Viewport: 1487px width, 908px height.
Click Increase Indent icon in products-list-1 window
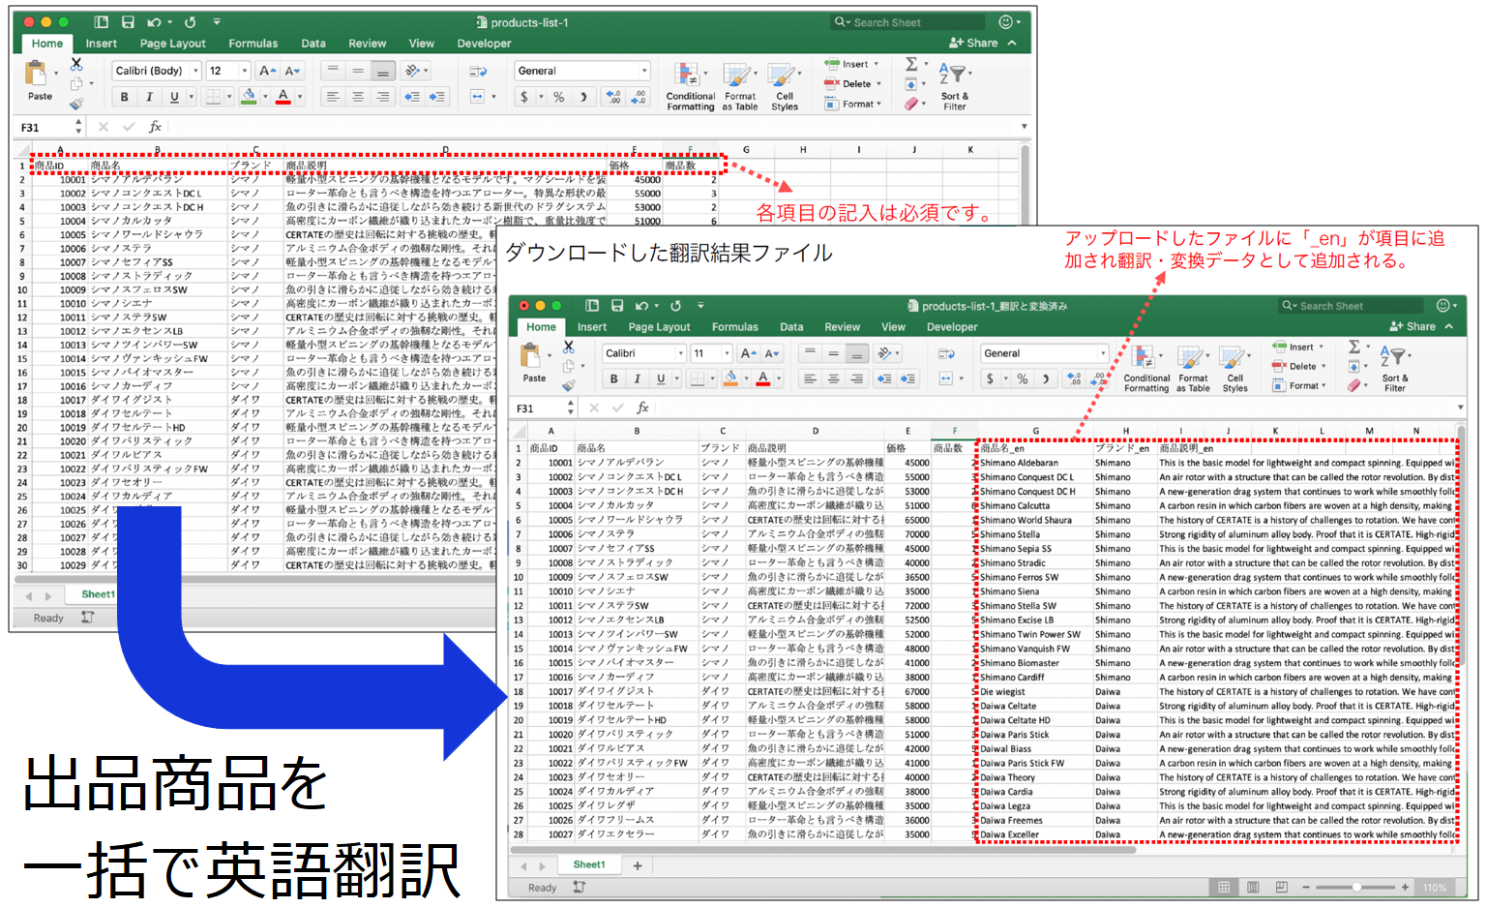(437, 97)
